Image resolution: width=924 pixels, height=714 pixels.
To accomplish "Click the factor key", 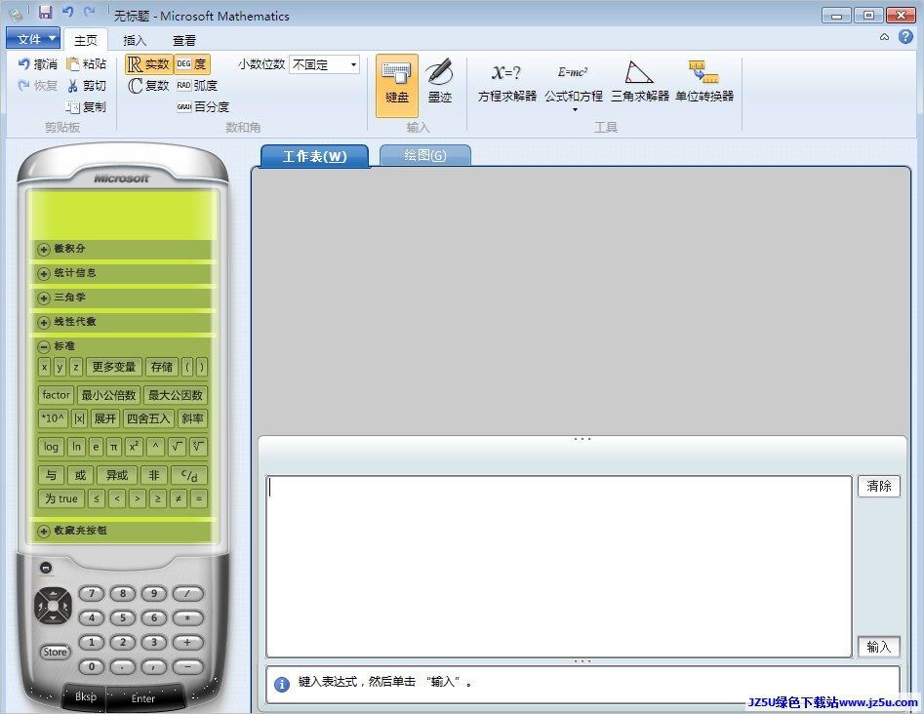I will click(x=56, y=395).
